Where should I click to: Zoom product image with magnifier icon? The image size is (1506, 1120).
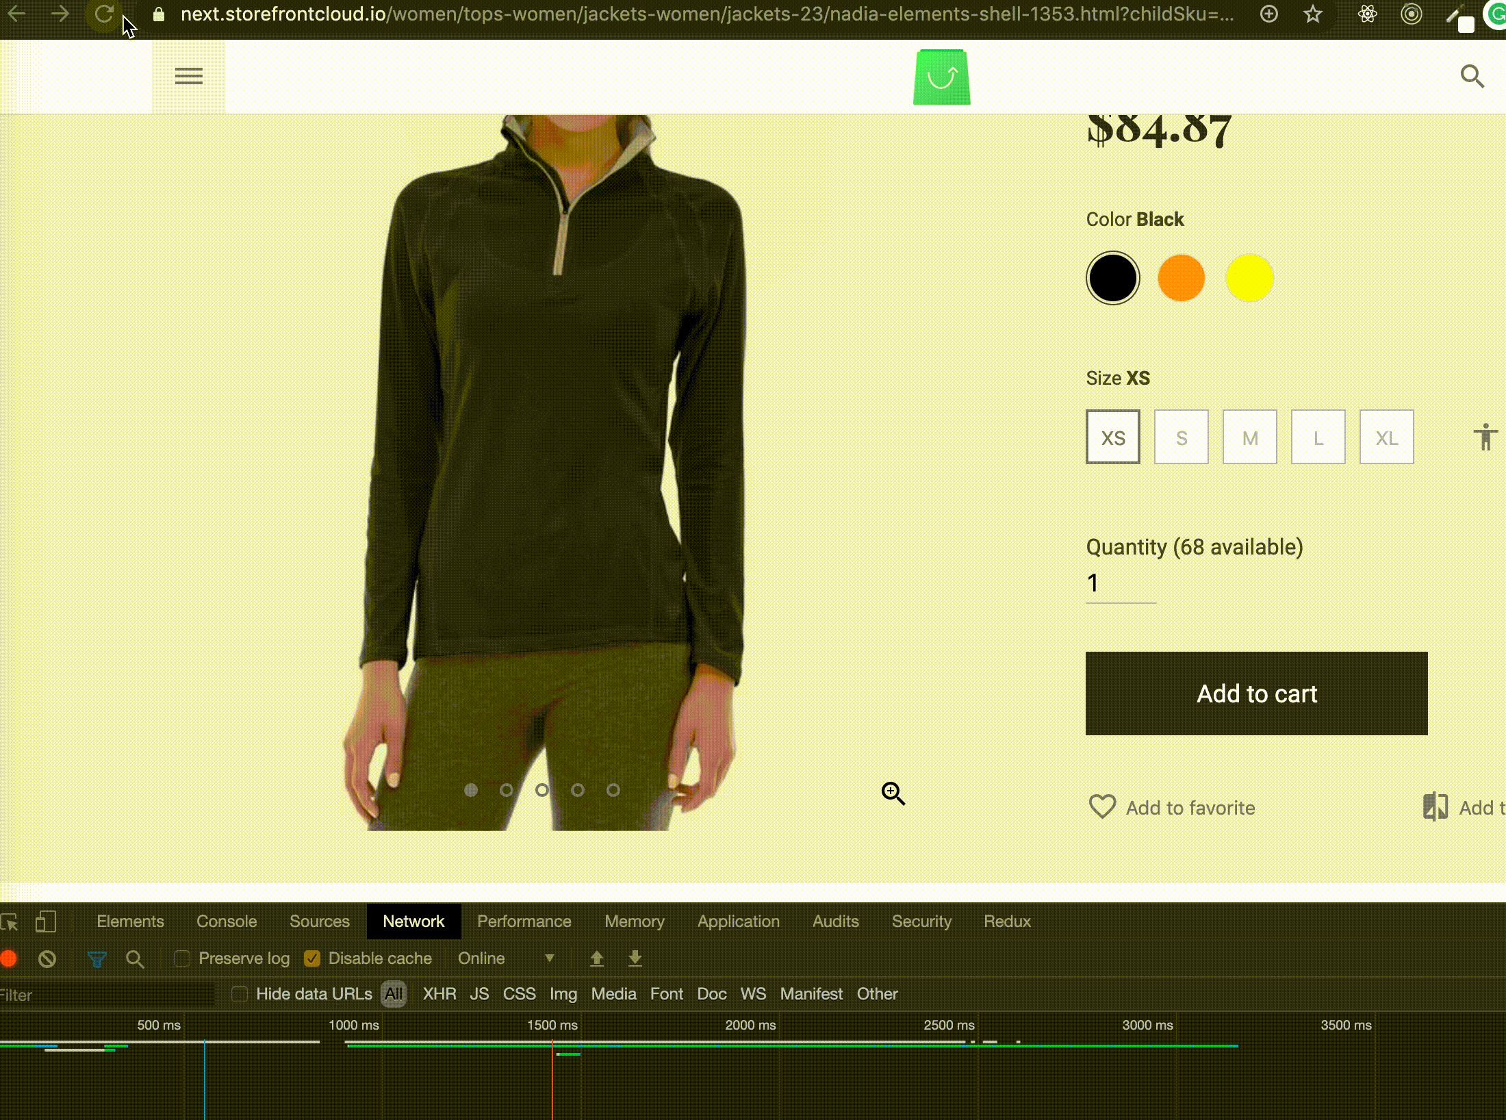(893, 793)
